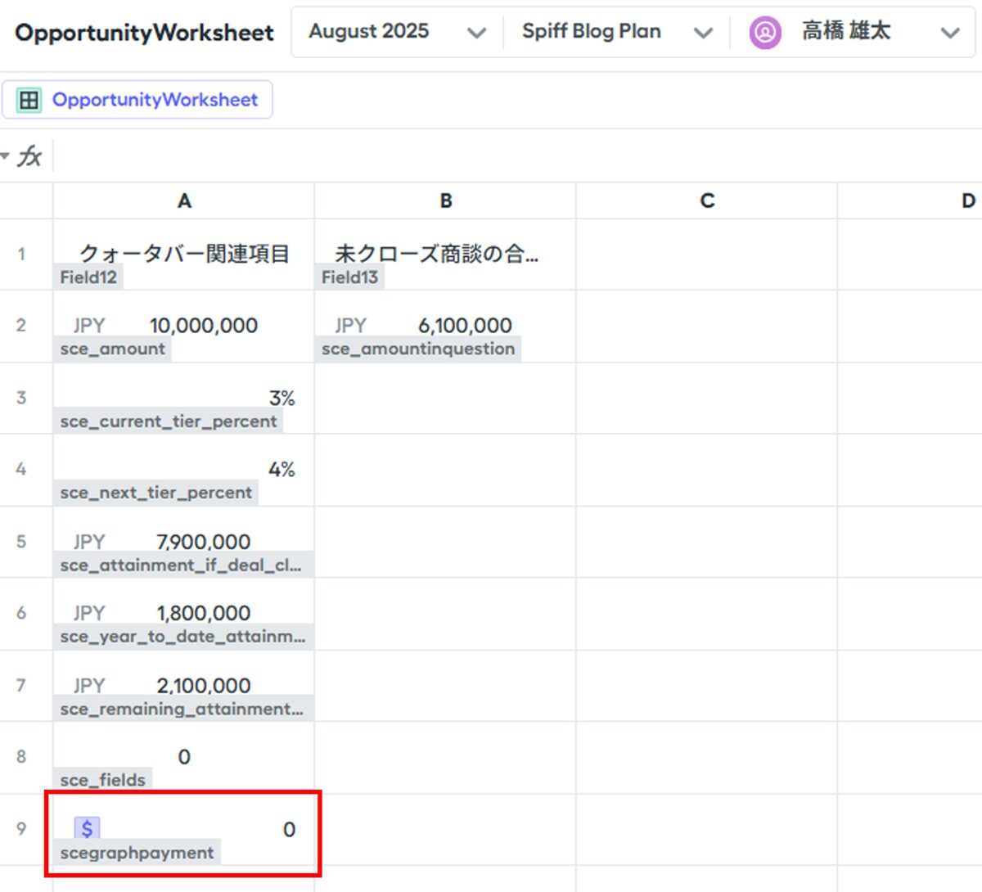Click the 0 value in the sce_fields cell
This screenshot has width=982, height=892.
(x=184, y=757)
